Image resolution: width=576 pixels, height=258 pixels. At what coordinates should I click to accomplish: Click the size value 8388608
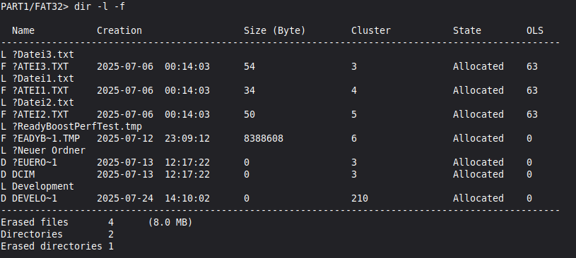[264, 139]
